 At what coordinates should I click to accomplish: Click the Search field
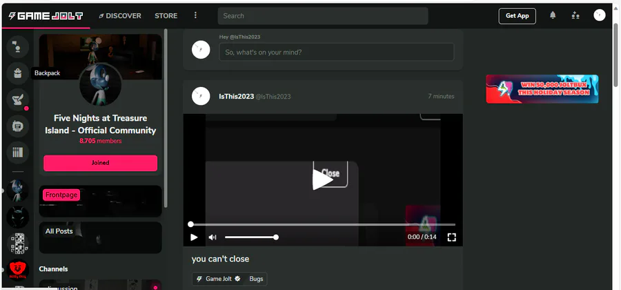point(323,16)
